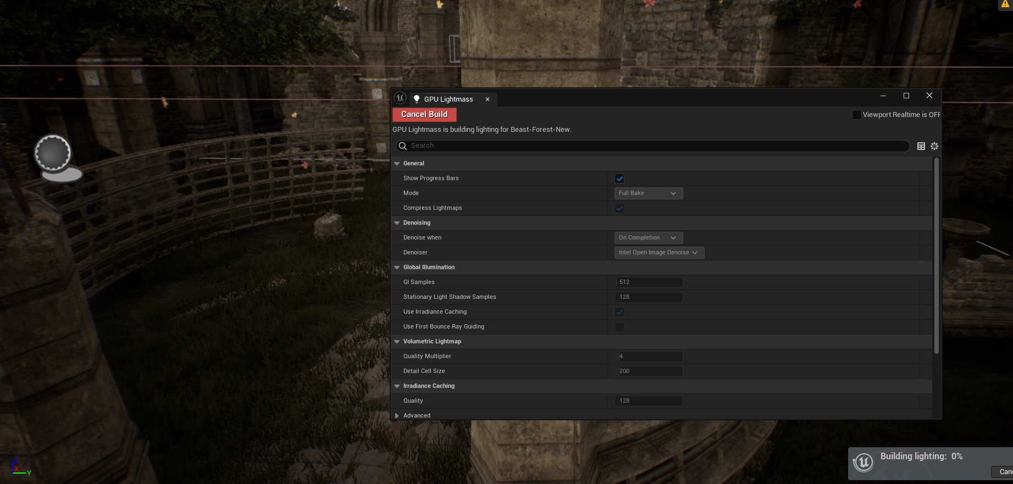Viewport: 1013px width, 484px height.
Task: Click the 'Compress Lightmaps' label
Action: pyautogui.click(x=433, y=208)
